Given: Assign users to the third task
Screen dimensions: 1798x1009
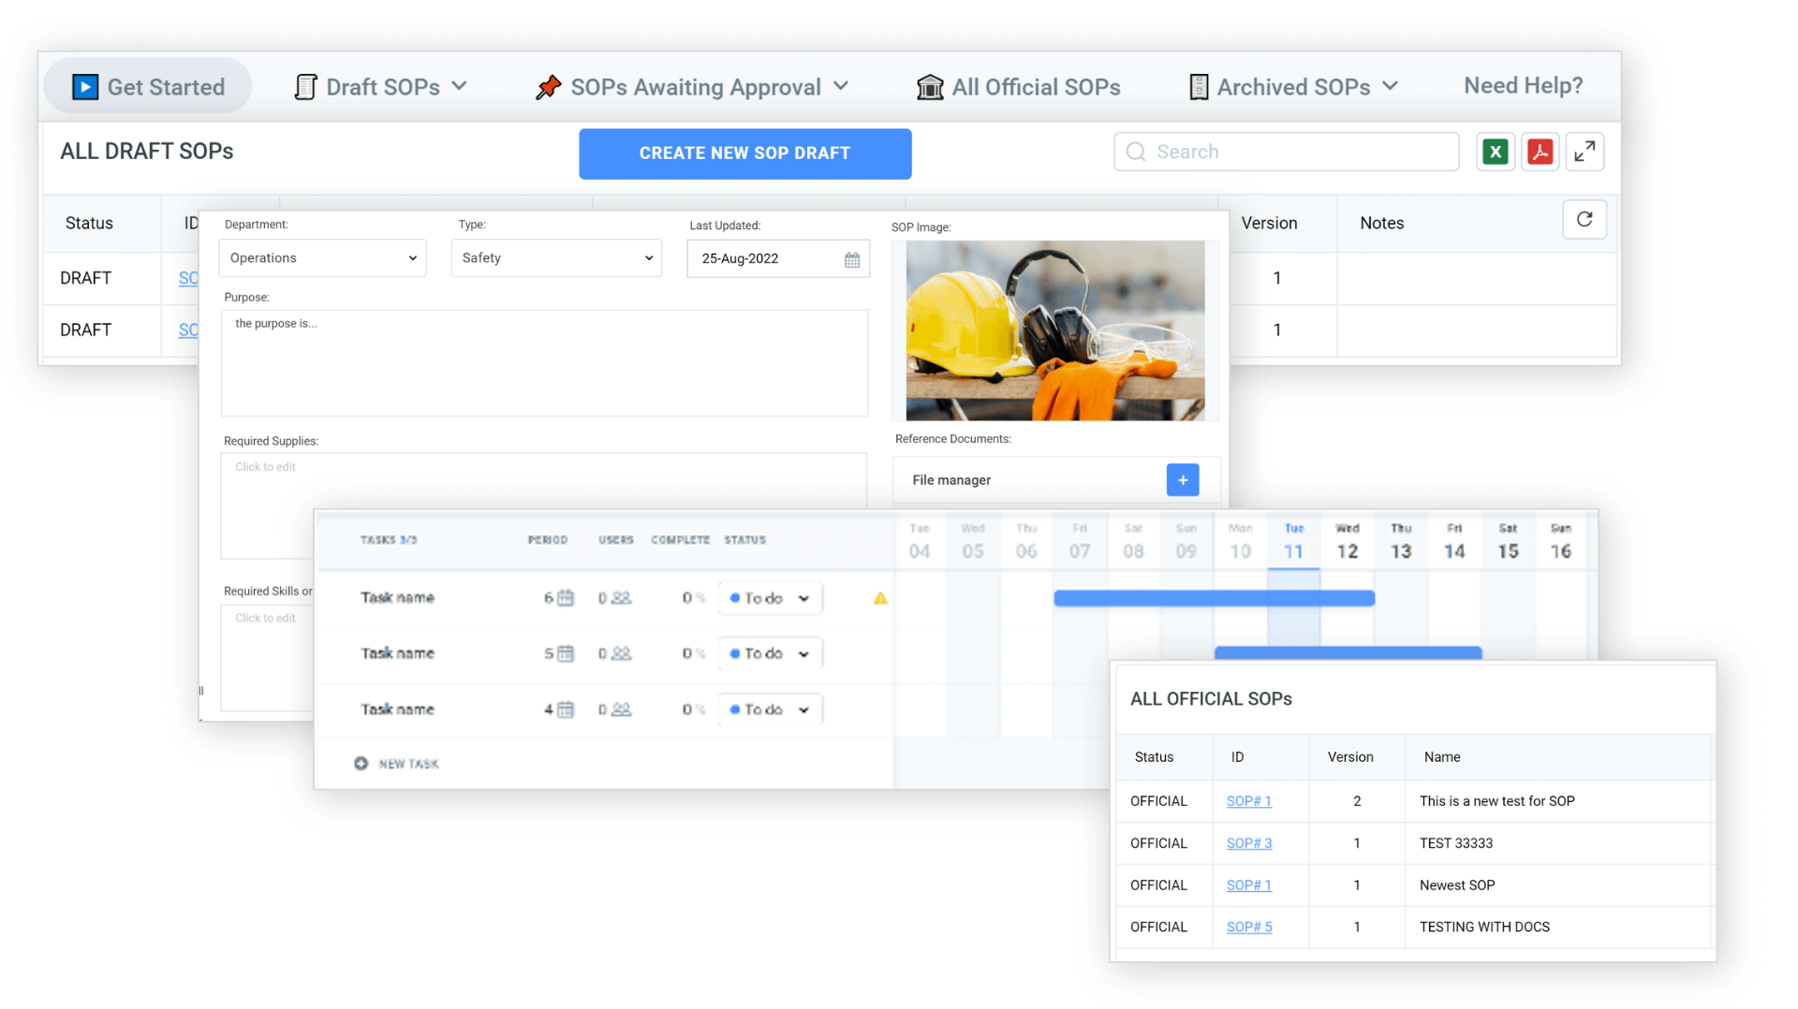Looking at the screenshot, I should [x=621, y=710].
